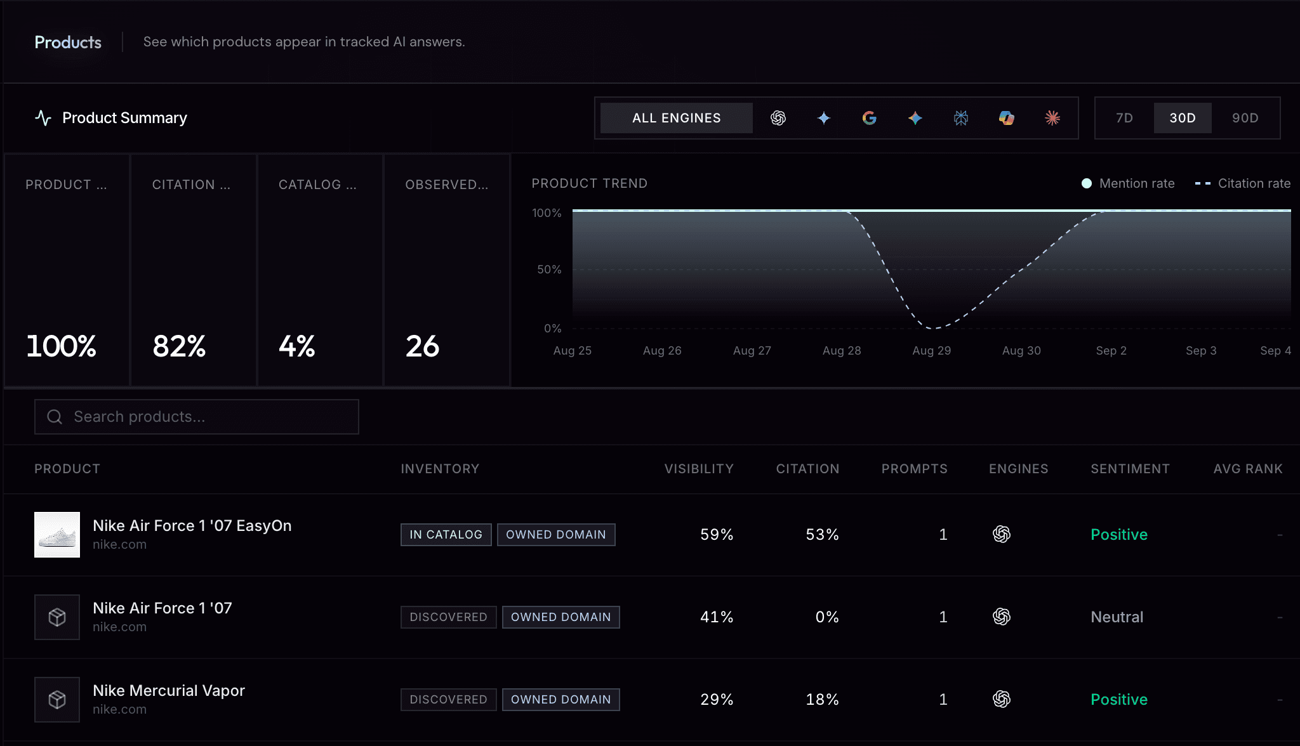1300x746 pixels.
Task: Click Aug 29 point on trend chart axis
Action: (x=932, y=351)
